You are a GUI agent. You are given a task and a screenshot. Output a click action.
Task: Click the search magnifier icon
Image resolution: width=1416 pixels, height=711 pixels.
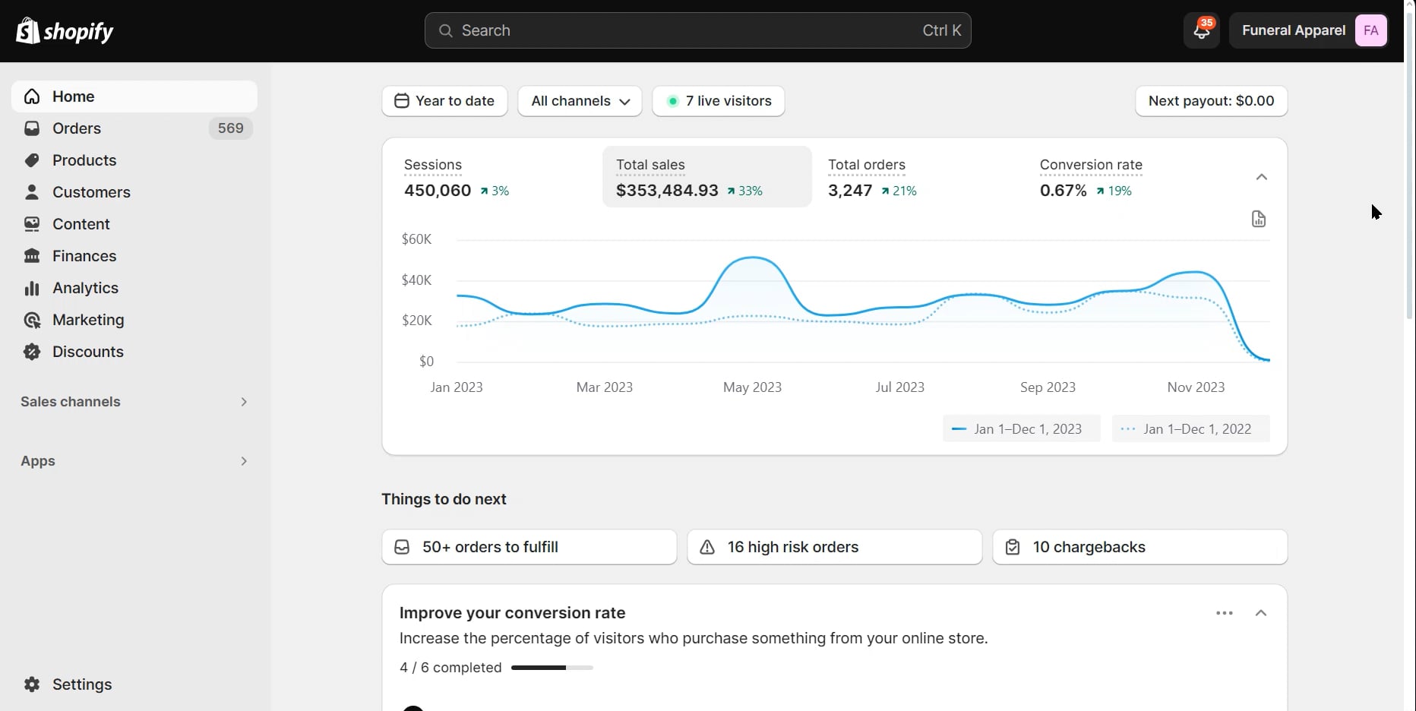pos(446,30)
